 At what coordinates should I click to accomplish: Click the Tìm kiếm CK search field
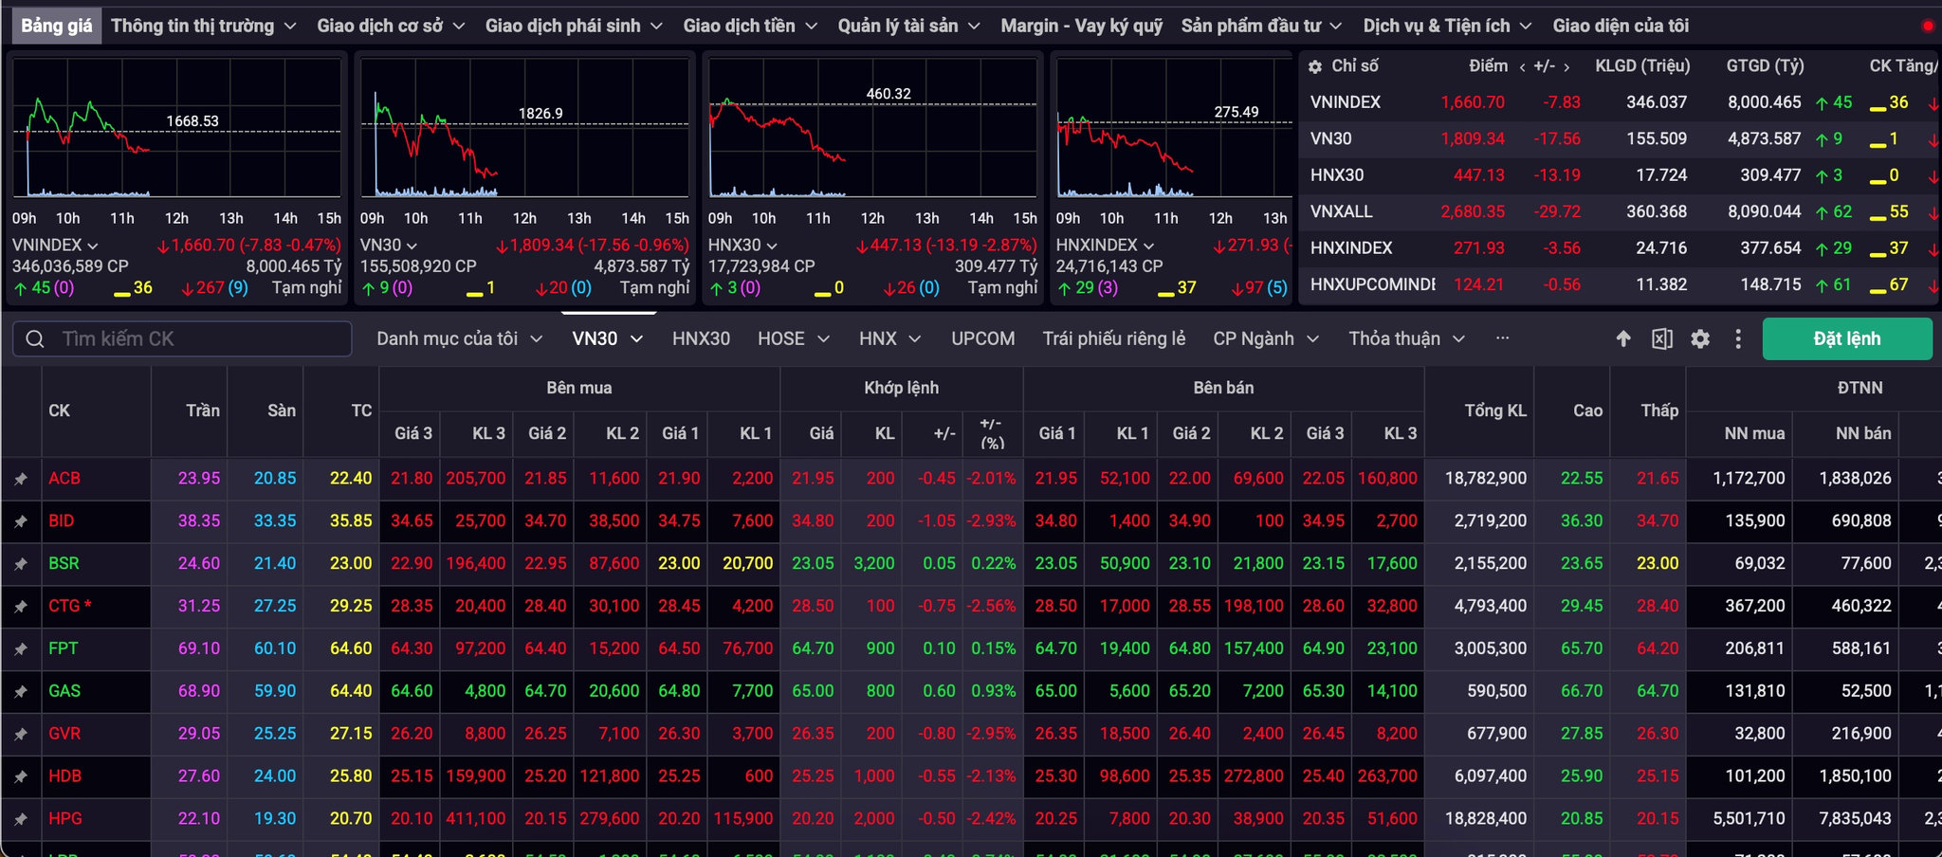point(182,338)
